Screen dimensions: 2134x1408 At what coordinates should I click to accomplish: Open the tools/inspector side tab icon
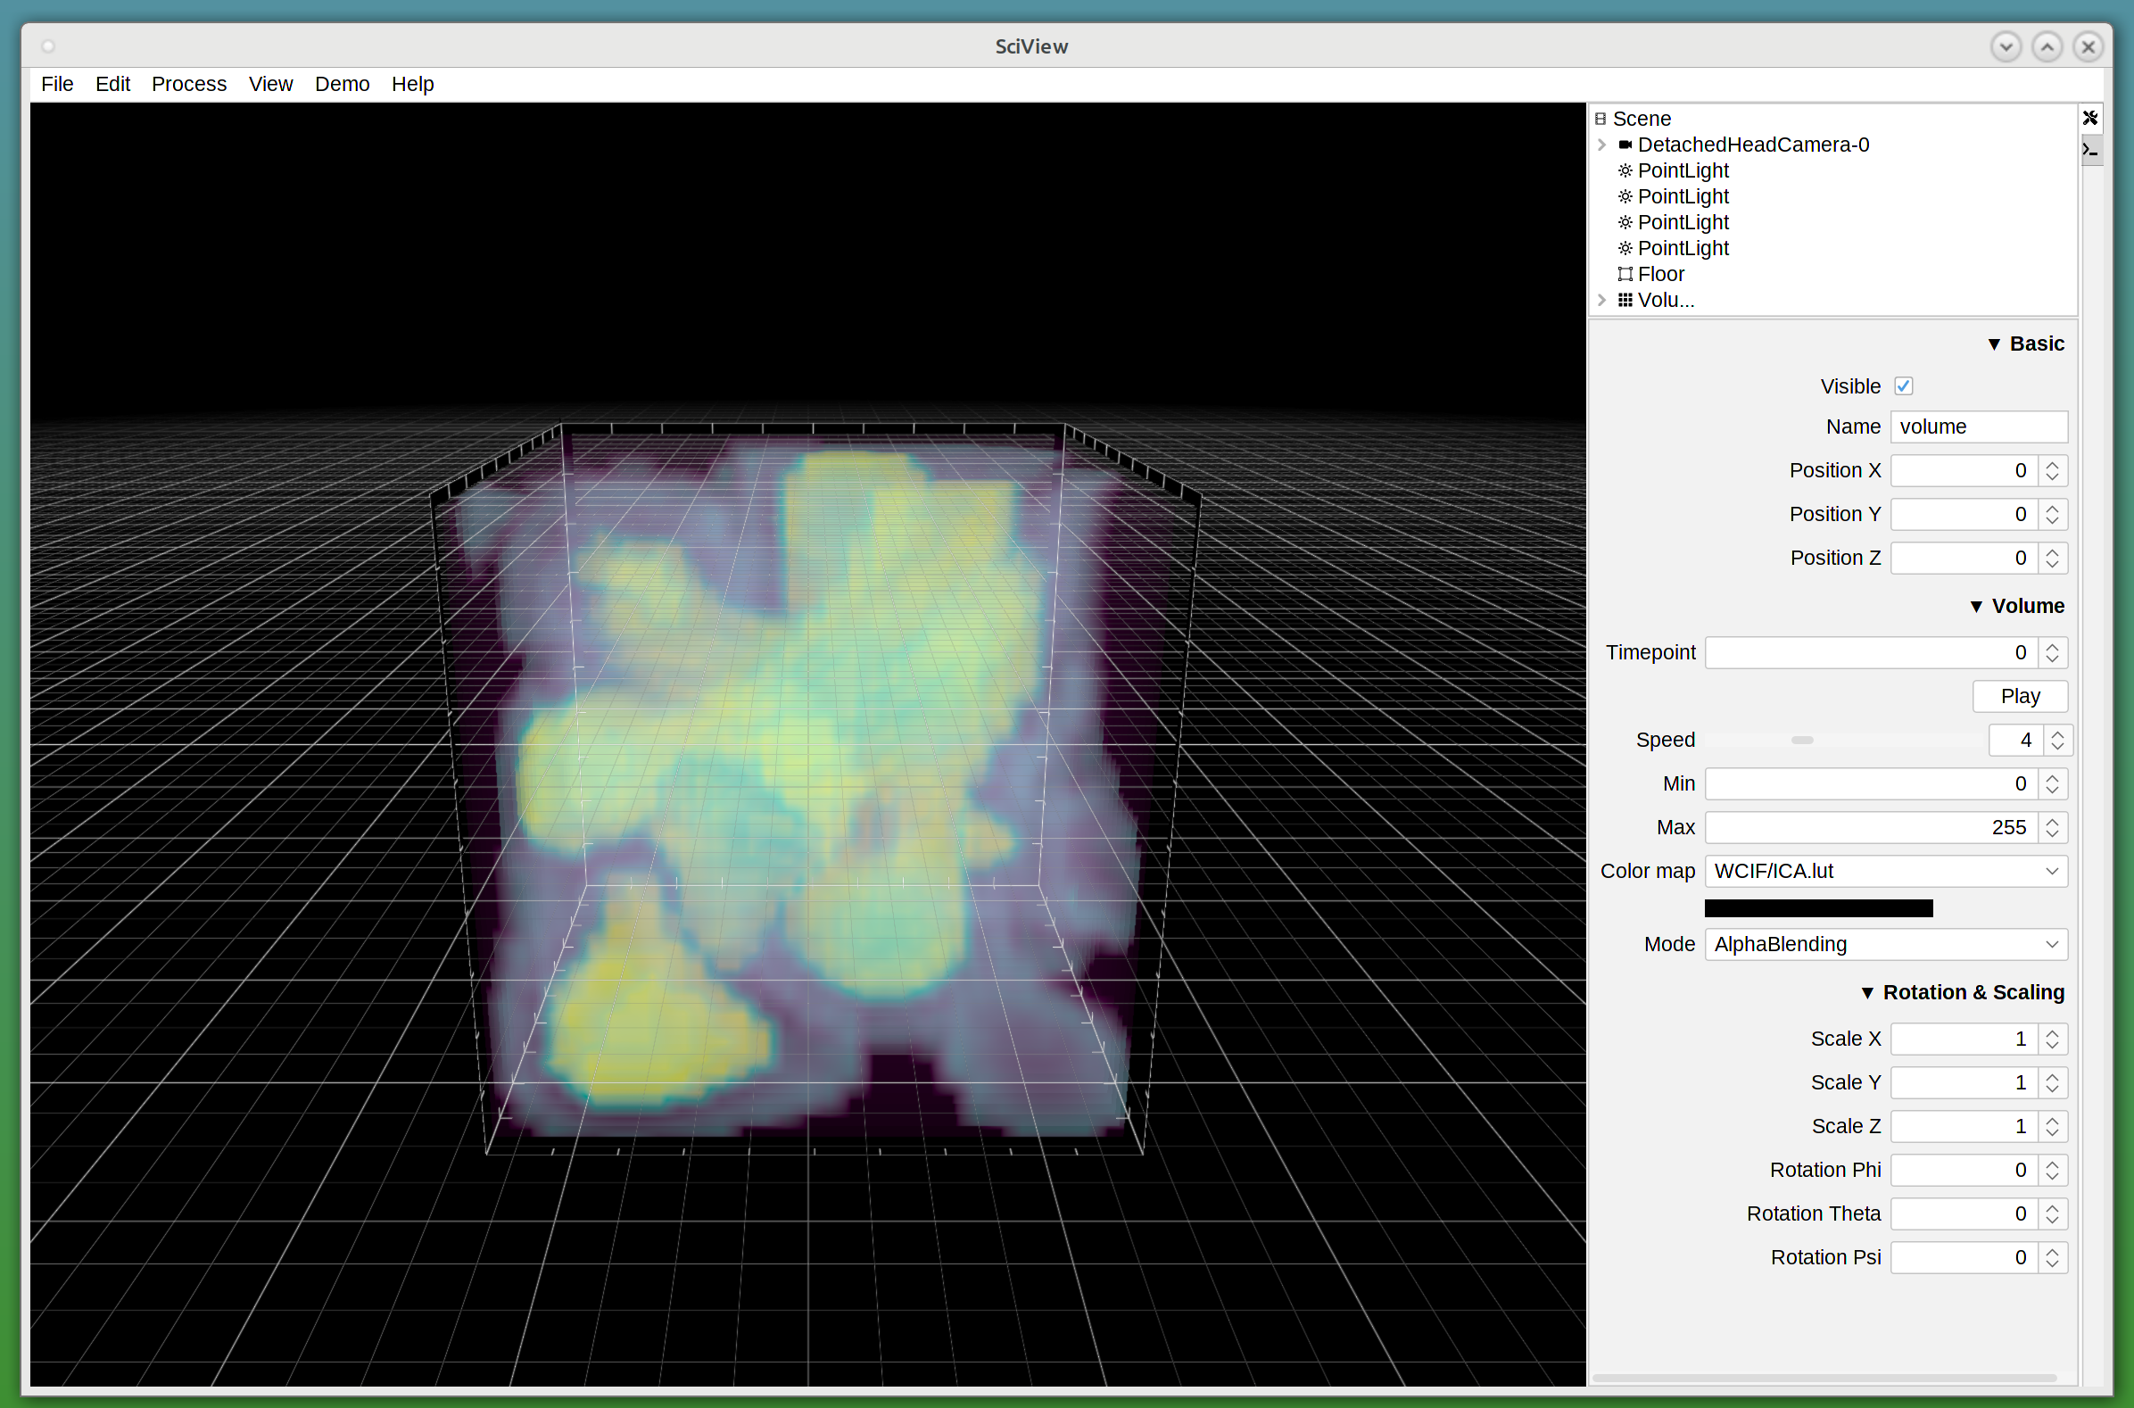2090,118
